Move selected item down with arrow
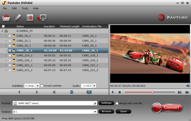191x121 pixels. point(37,92)
